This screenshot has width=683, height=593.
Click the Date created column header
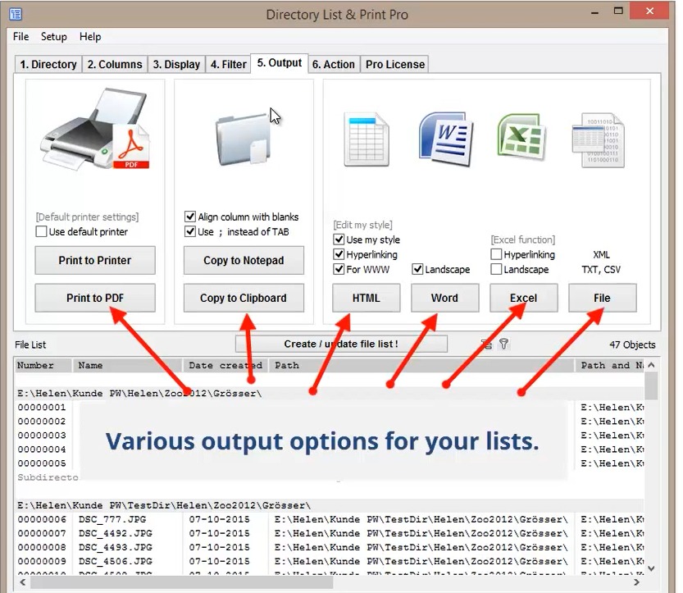point(226,365)
